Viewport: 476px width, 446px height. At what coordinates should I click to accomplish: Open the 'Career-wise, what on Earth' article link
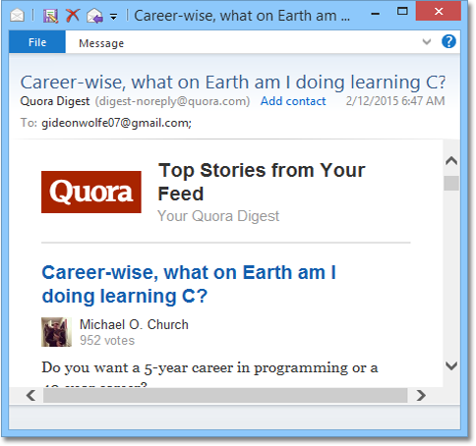point(189,284)
